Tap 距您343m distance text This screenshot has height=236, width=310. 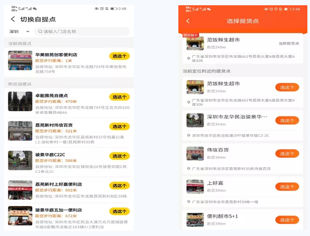(216, 124)
